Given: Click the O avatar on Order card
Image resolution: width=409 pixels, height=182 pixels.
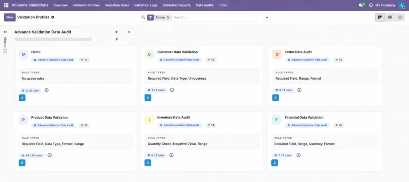Looking at the screenshot, I should [x=277, y=54].
